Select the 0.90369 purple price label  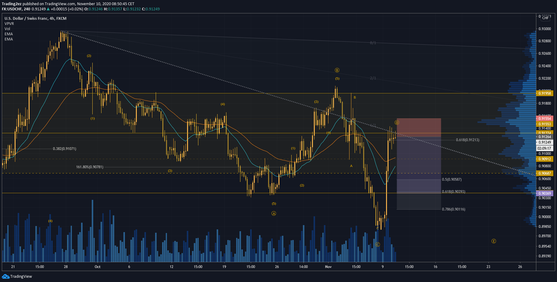(x=545, y=193)
